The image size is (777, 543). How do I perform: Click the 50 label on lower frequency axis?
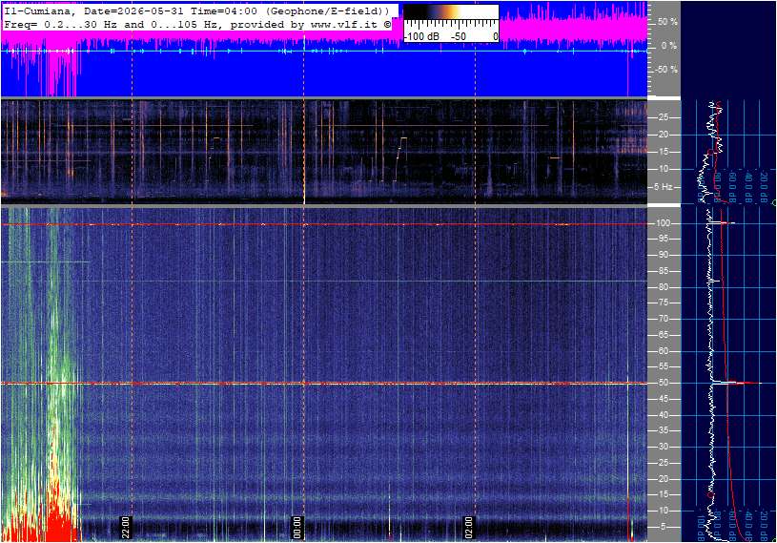[x=663, y=383]
